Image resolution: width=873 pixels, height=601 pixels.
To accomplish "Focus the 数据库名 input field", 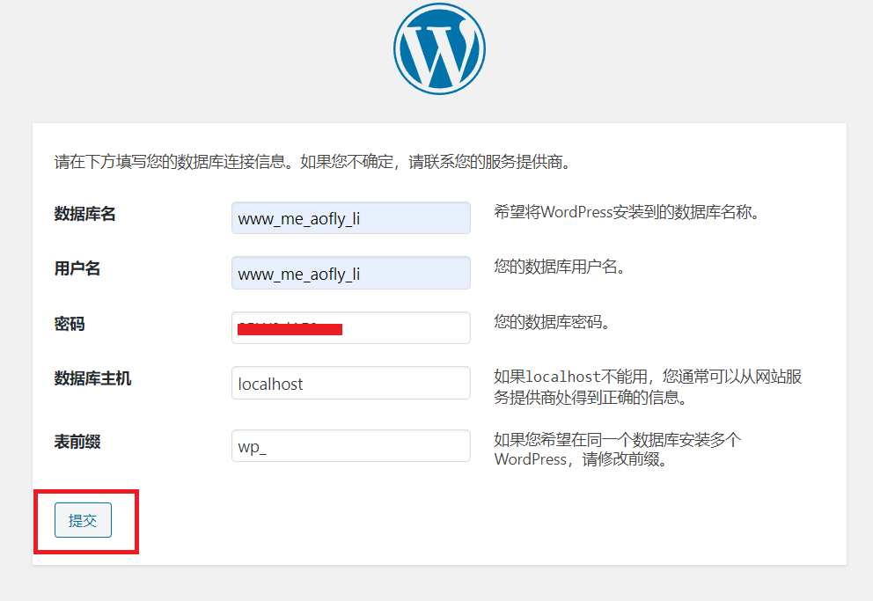I will tap(351, 217).
